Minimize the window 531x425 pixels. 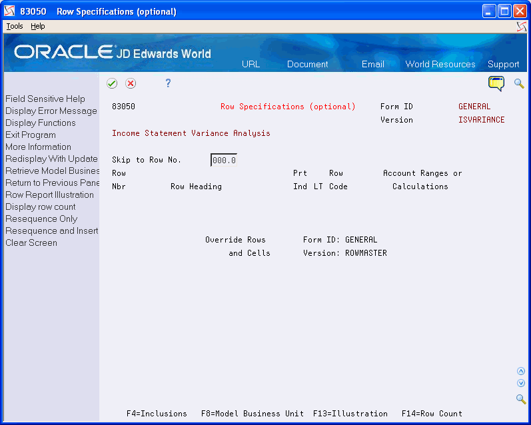(x=488, y=11)
